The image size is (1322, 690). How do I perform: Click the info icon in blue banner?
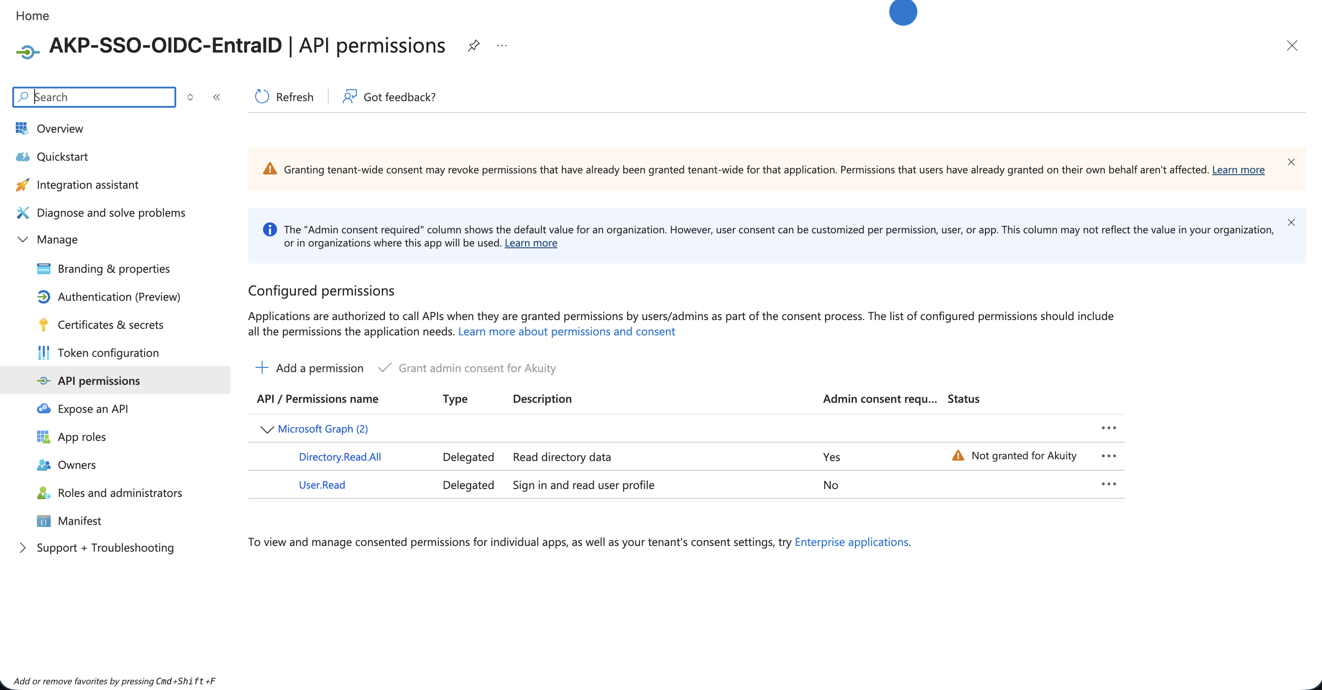pyautogui.click(x=270, y=230)
